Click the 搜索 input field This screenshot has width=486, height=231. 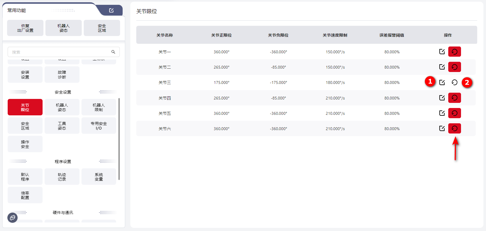(60, 52)
